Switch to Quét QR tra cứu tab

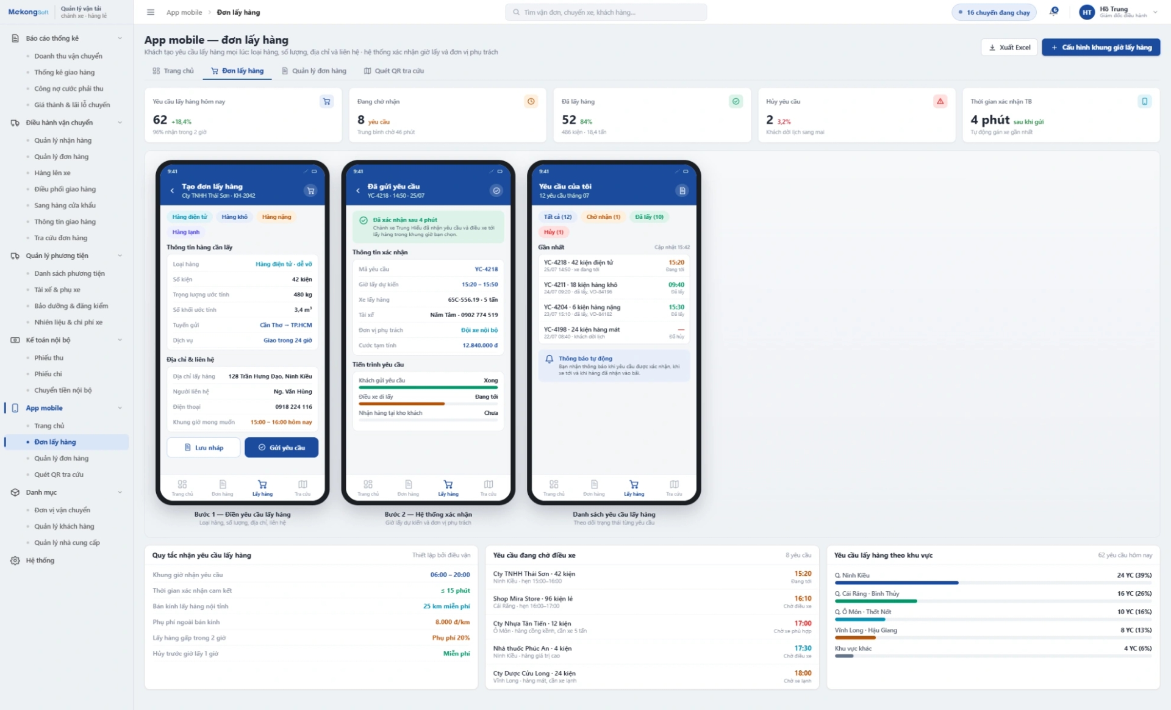[x=394, y=71]
